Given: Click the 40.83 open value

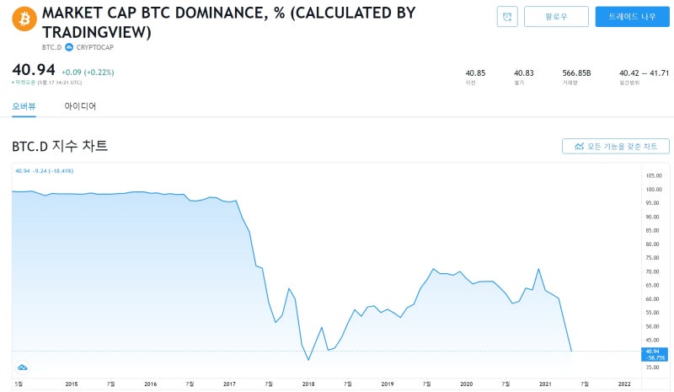Looking at the screenshot, I should [523, 73].
